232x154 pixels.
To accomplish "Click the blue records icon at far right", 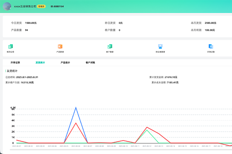I will coord(211,47).
